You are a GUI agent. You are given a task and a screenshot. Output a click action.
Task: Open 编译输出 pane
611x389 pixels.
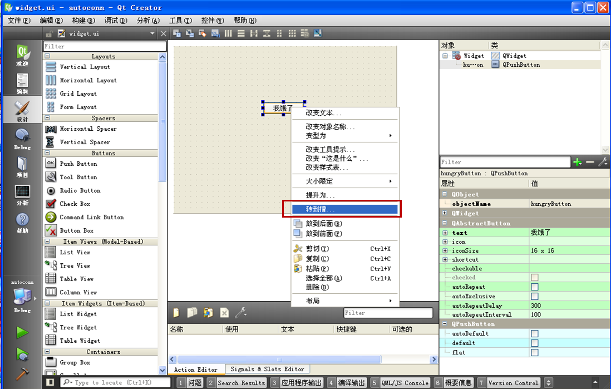[x=348, y=383]
